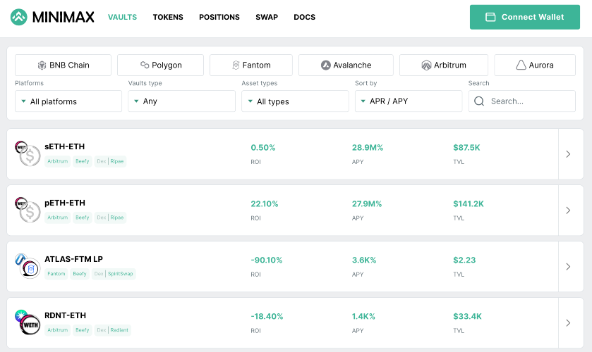Select the Aurora network filter
Screen dimensions: 592x352
tap(535, 65)
